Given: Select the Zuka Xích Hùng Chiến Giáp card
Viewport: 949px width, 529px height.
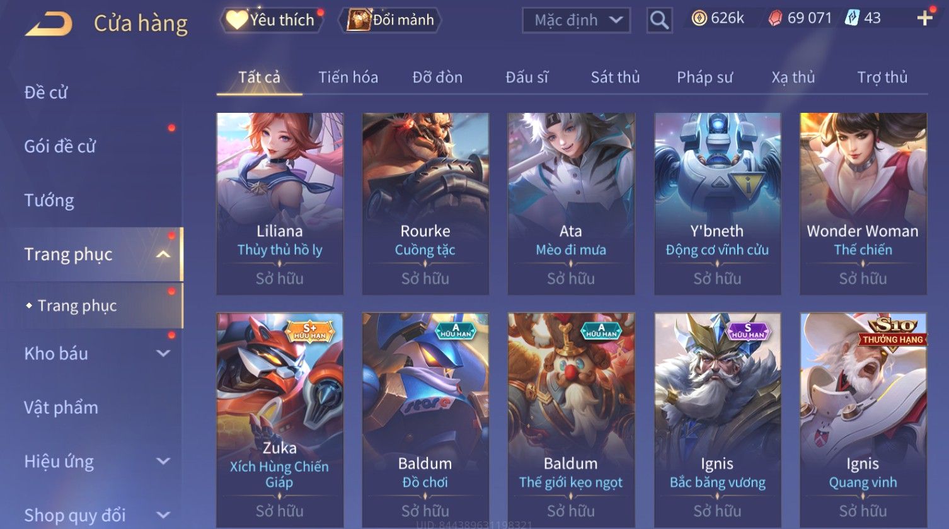Looking at the screenshot, I should 280,420.
